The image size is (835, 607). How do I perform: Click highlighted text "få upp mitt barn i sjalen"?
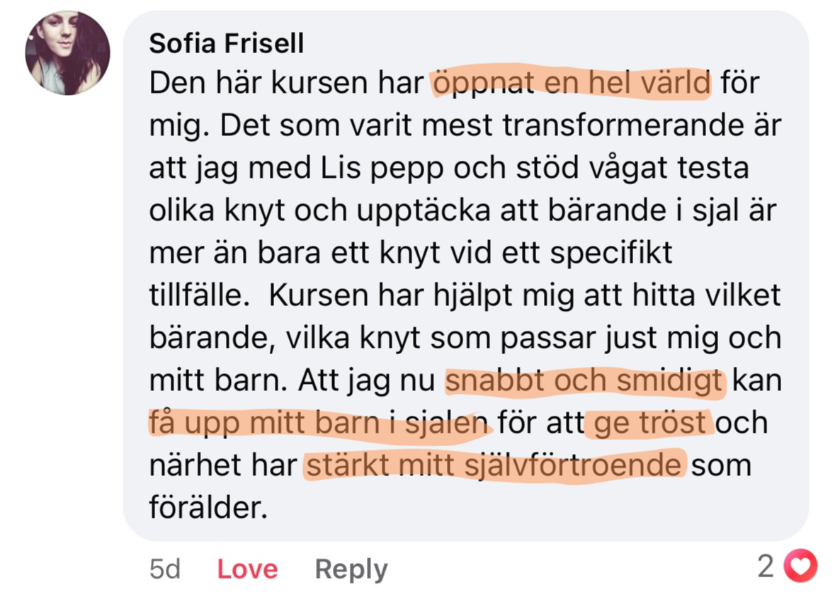[318, 424]
